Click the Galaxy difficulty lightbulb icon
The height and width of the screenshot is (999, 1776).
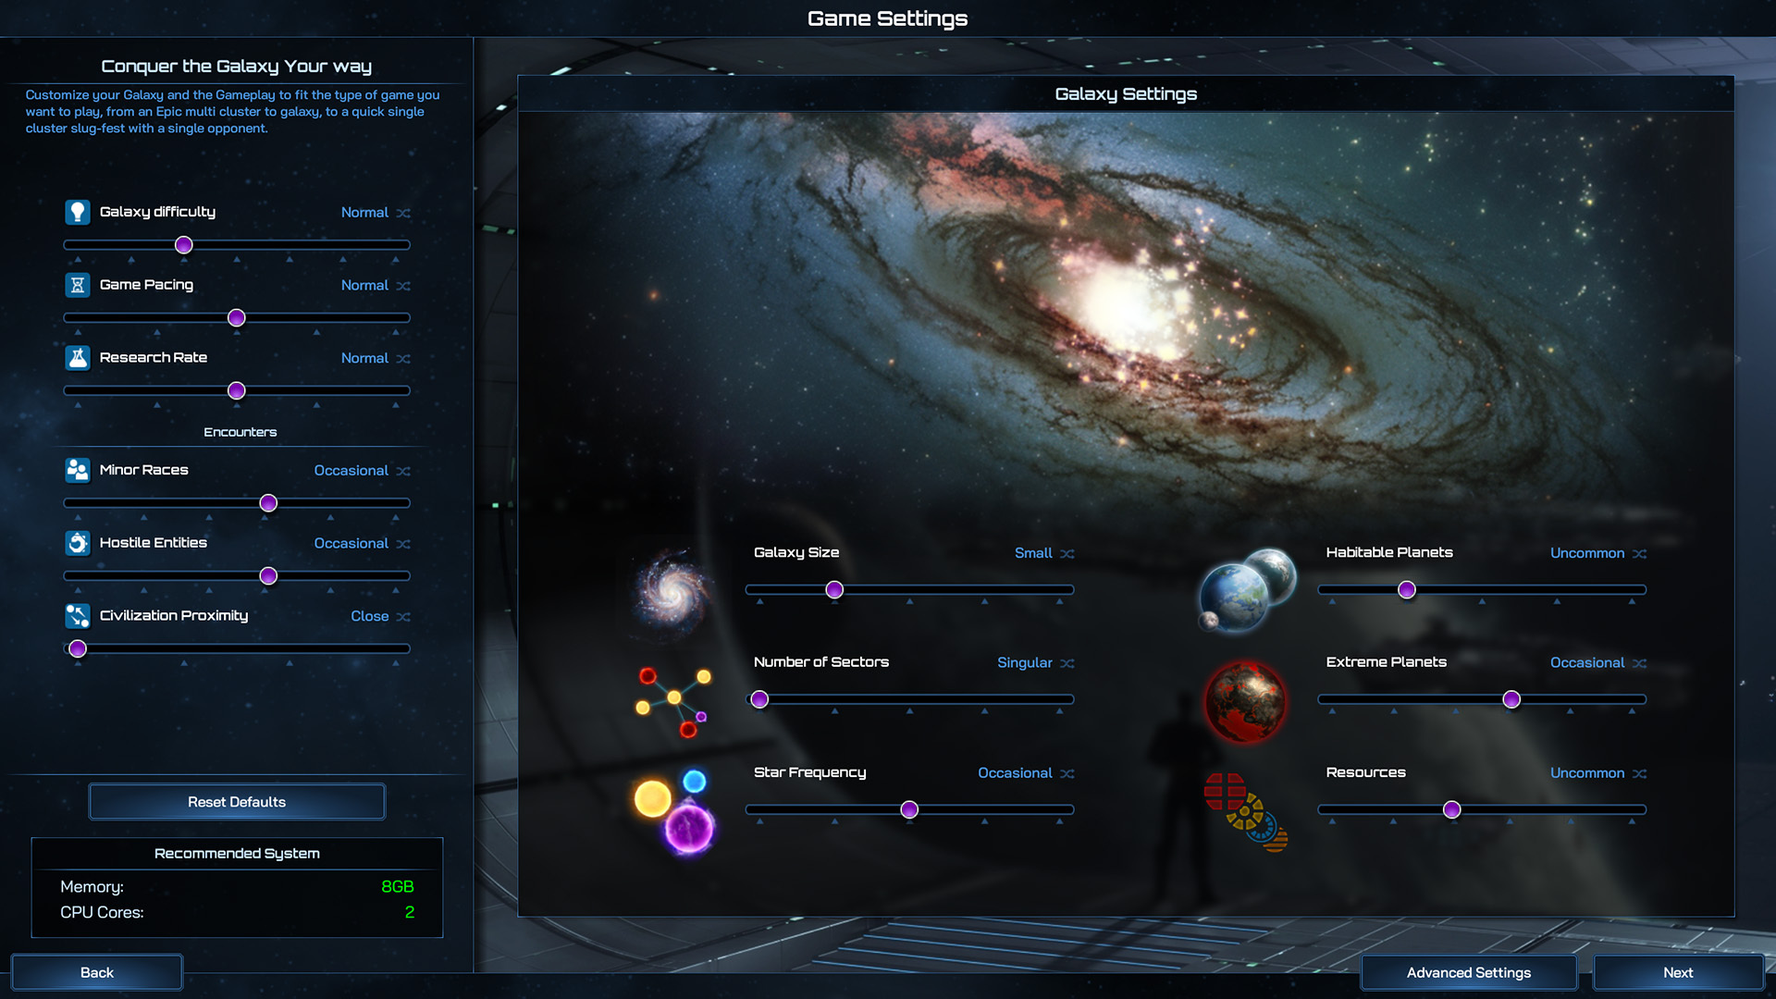tap(78, 212)
